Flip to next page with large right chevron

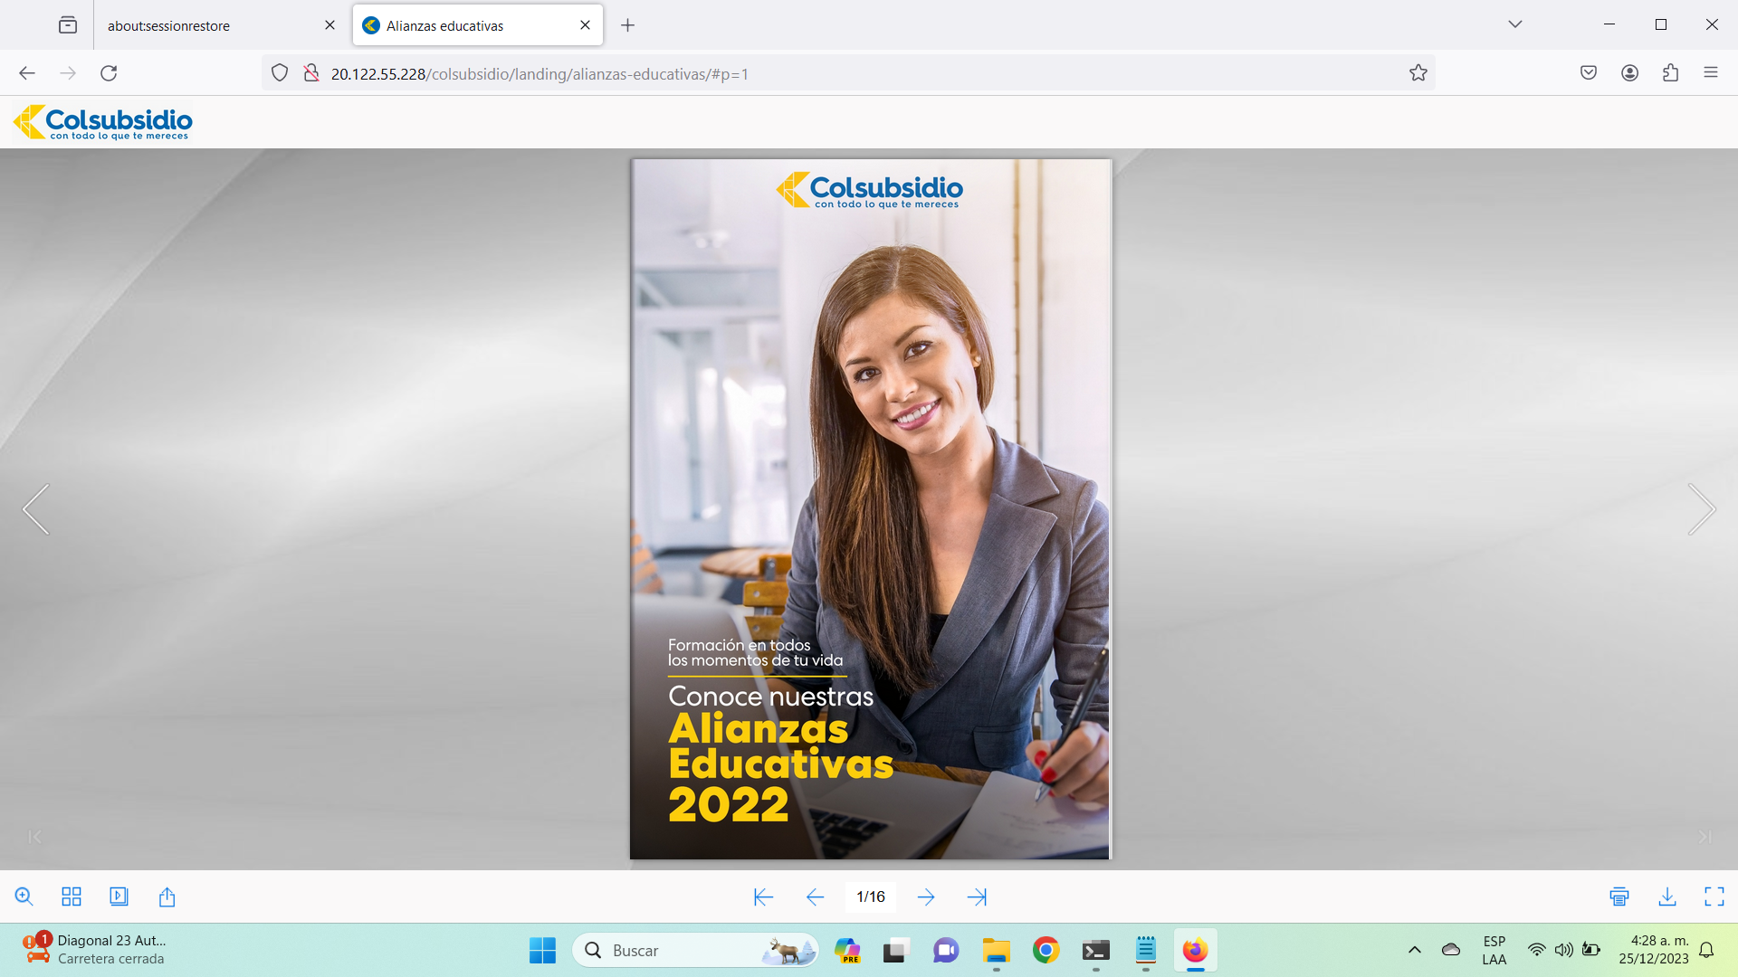point(1702,509)
